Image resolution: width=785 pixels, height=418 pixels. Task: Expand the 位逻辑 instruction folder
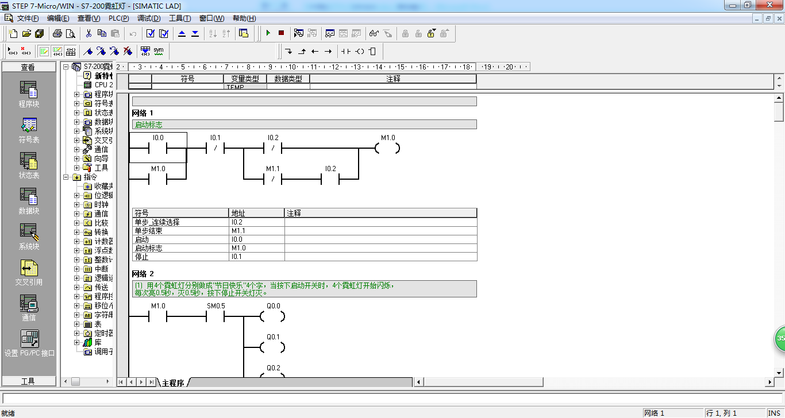(x=77, y=195)
